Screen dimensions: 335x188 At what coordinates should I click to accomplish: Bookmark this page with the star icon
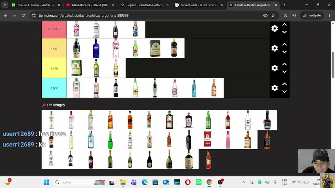tap(273, 15)
